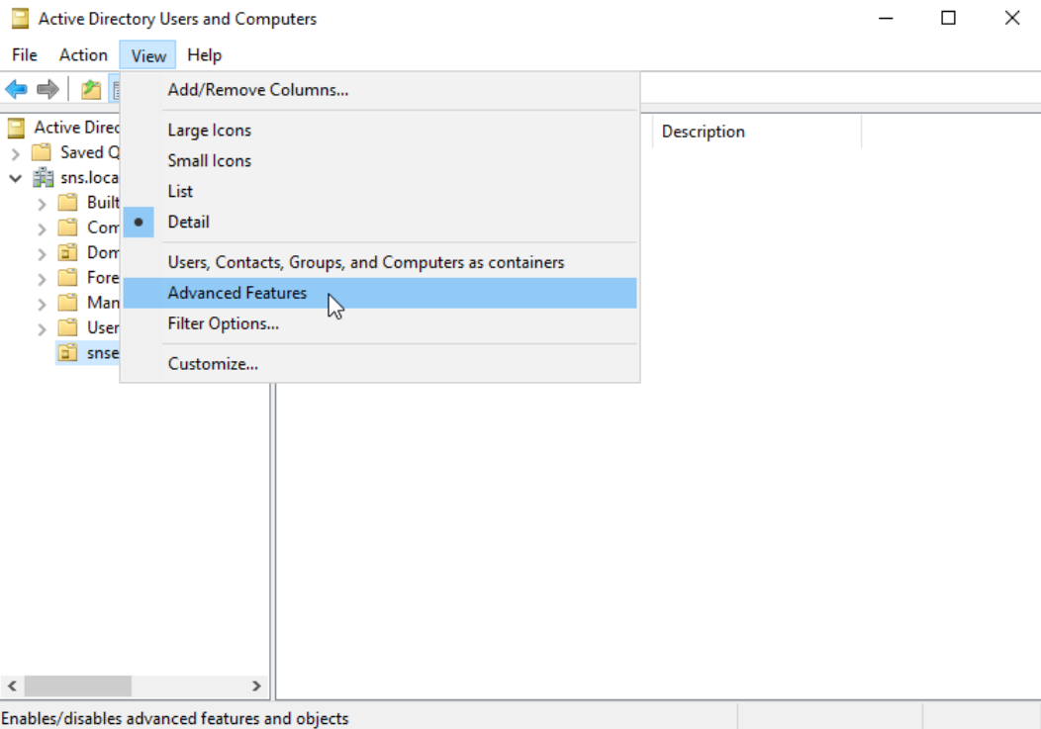Click the blue Back arrow toolbar icon

pos(16,89)
